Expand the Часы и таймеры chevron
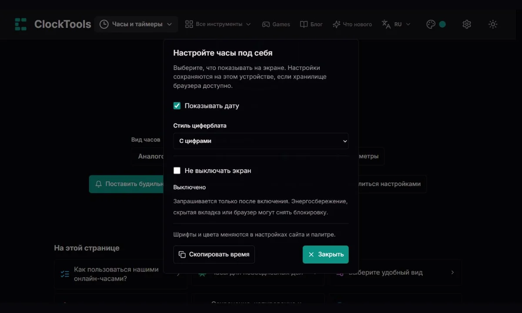Screen dimensions: 522x313 170,24
